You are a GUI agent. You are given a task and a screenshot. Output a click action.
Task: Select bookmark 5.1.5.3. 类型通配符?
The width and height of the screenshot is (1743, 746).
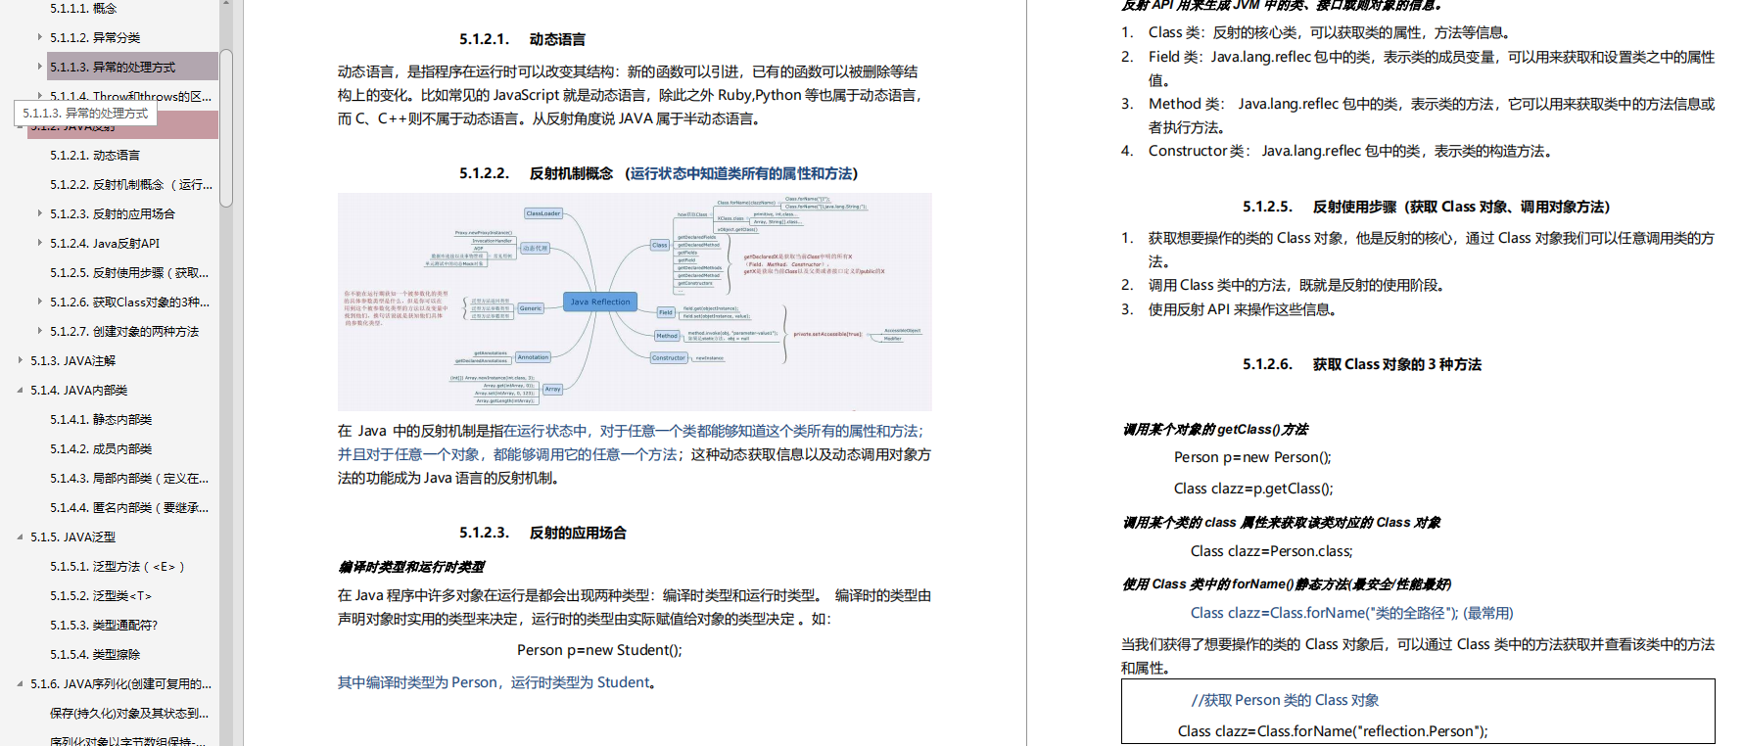104,625
